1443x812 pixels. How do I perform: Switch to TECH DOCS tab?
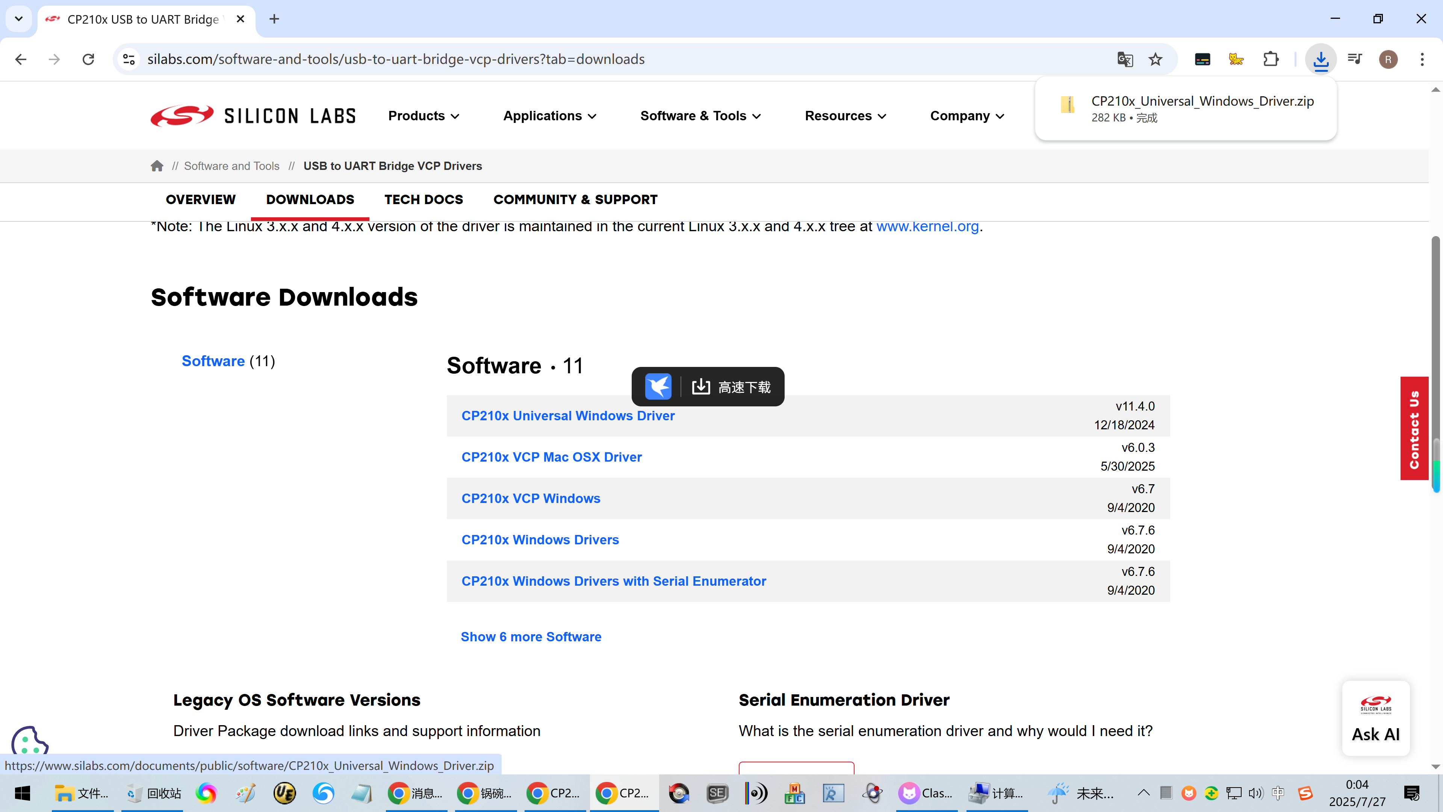coord(424,200)
